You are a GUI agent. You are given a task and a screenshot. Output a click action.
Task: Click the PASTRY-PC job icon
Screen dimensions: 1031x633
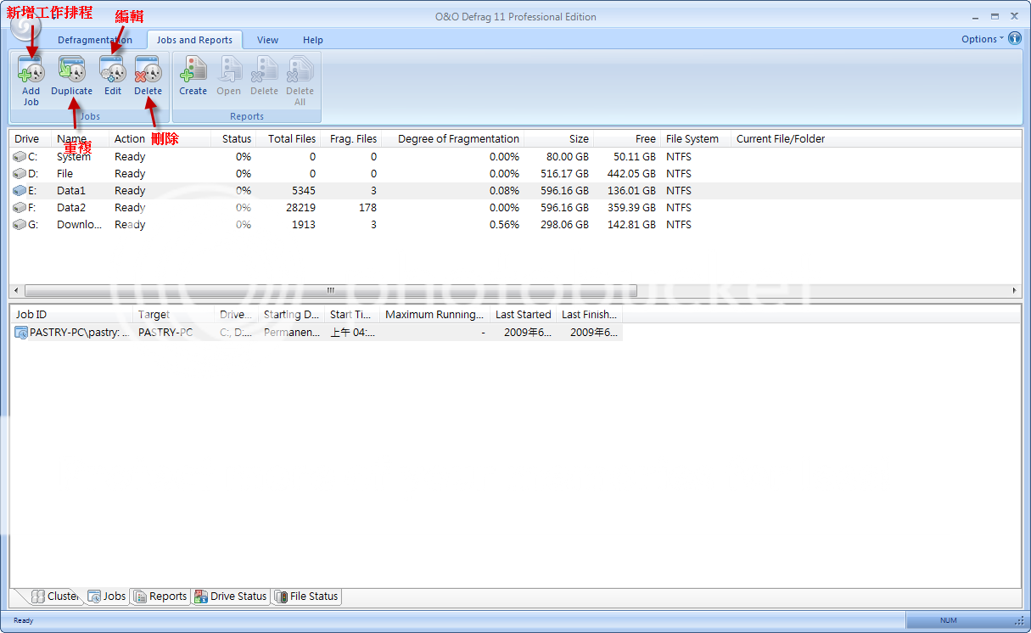[21, 333]
